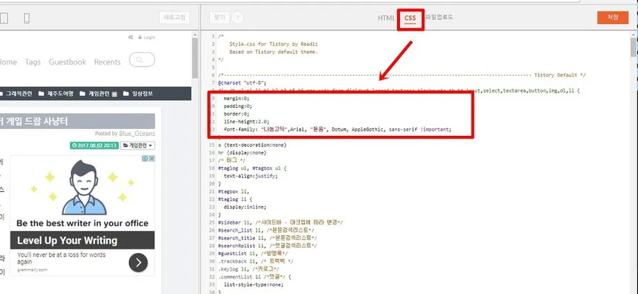Open the 파일업로드 tab

tap(440, 17)
